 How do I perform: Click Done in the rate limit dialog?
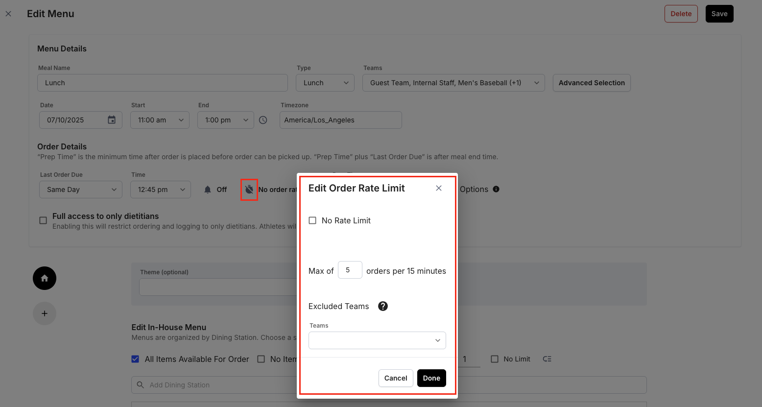pos(431,378)
